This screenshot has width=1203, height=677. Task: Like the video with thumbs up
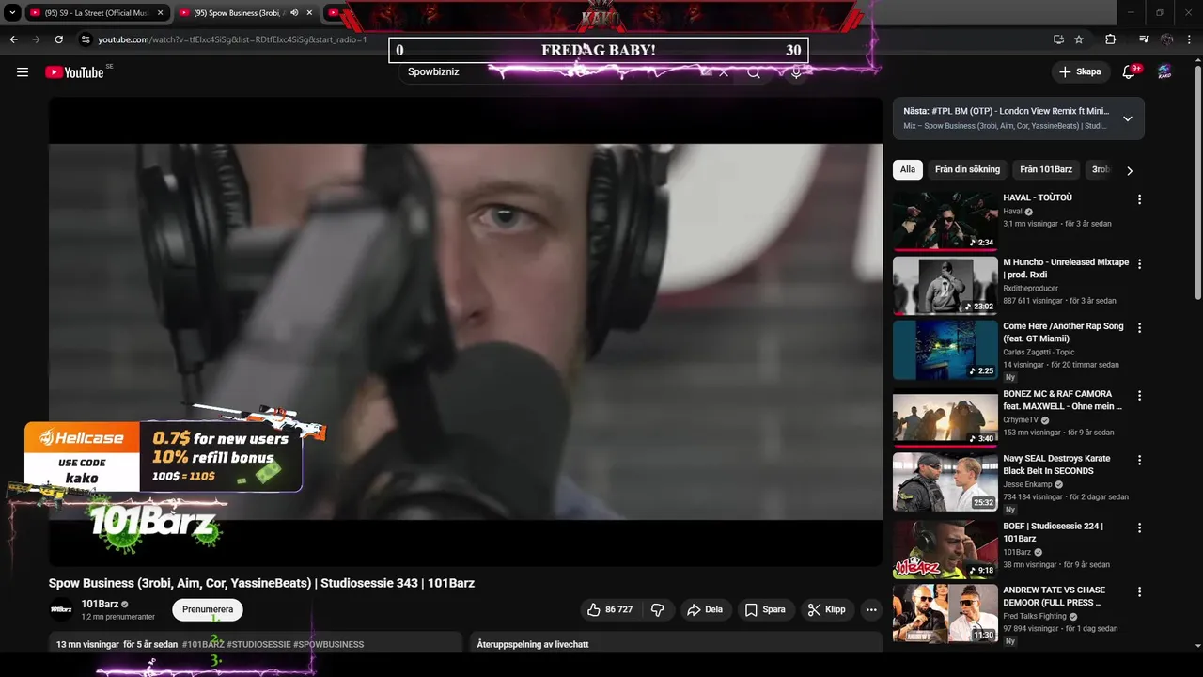(609, 610)
